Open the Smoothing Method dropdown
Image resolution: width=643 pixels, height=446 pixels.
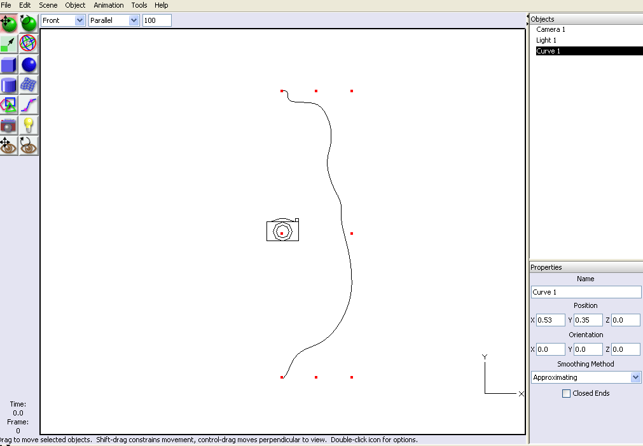(x=586, y=377)
